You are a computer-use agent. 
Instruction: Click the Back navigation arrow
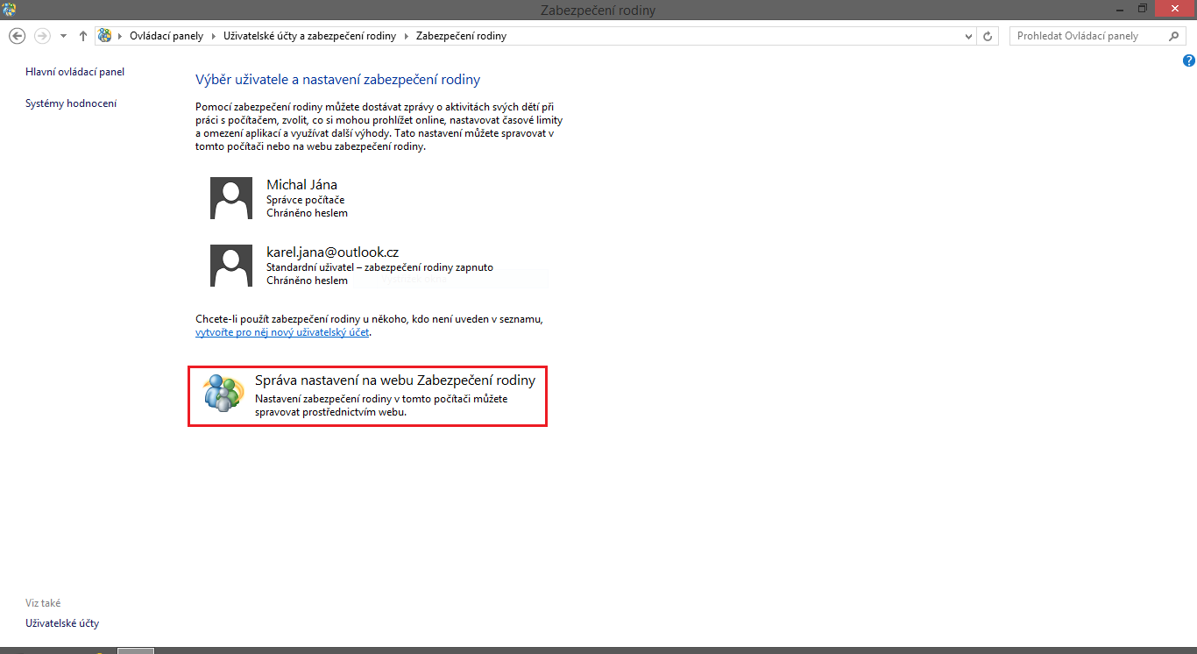pyautogui.click(x=16, y=36)
